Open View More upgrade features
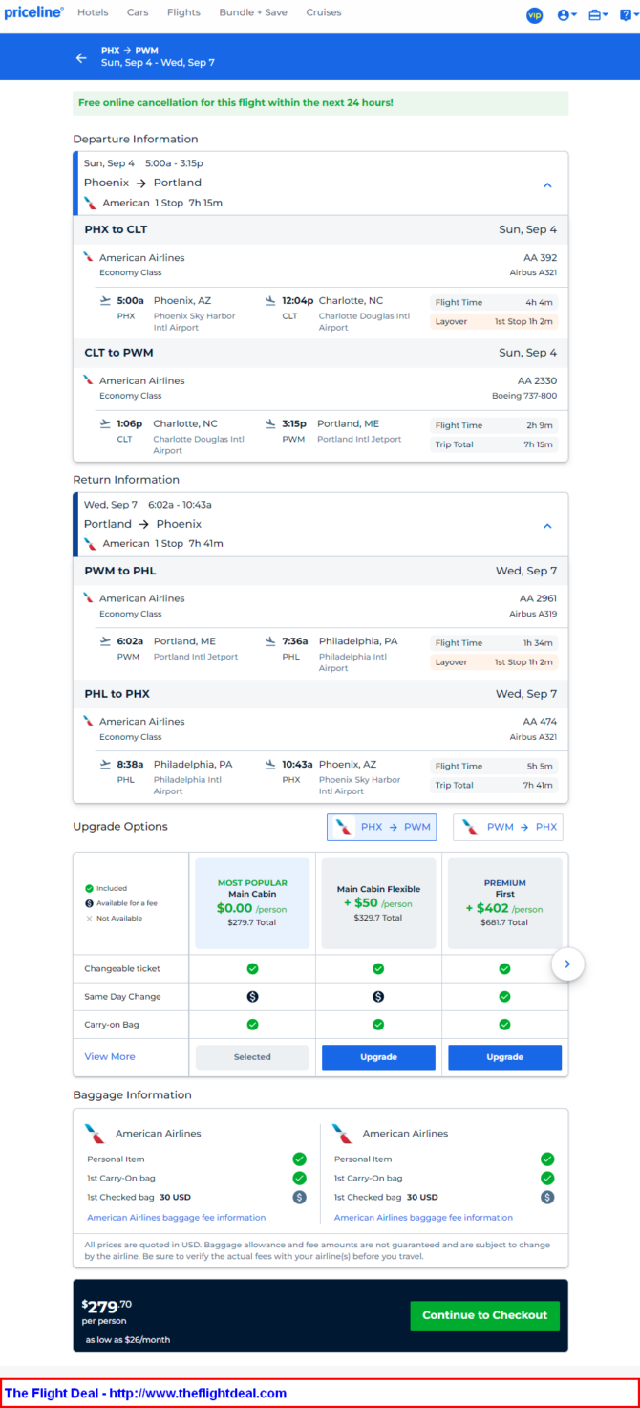Screen dimensions: 640x1408 coord(110,1056)
